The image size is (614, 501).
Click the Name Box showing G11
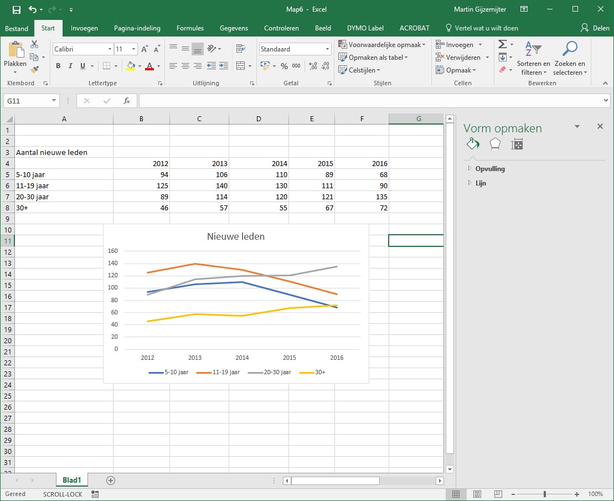tap(28, 101)
